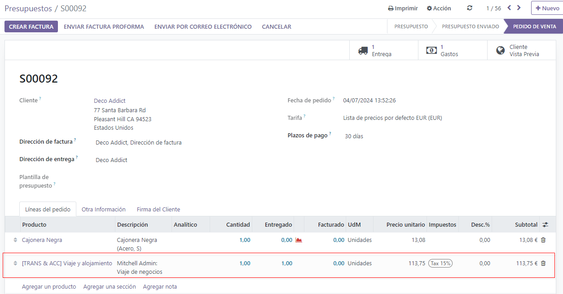
Task: Select the Presupuesto Enviado status stage
Action: point(470,26)
